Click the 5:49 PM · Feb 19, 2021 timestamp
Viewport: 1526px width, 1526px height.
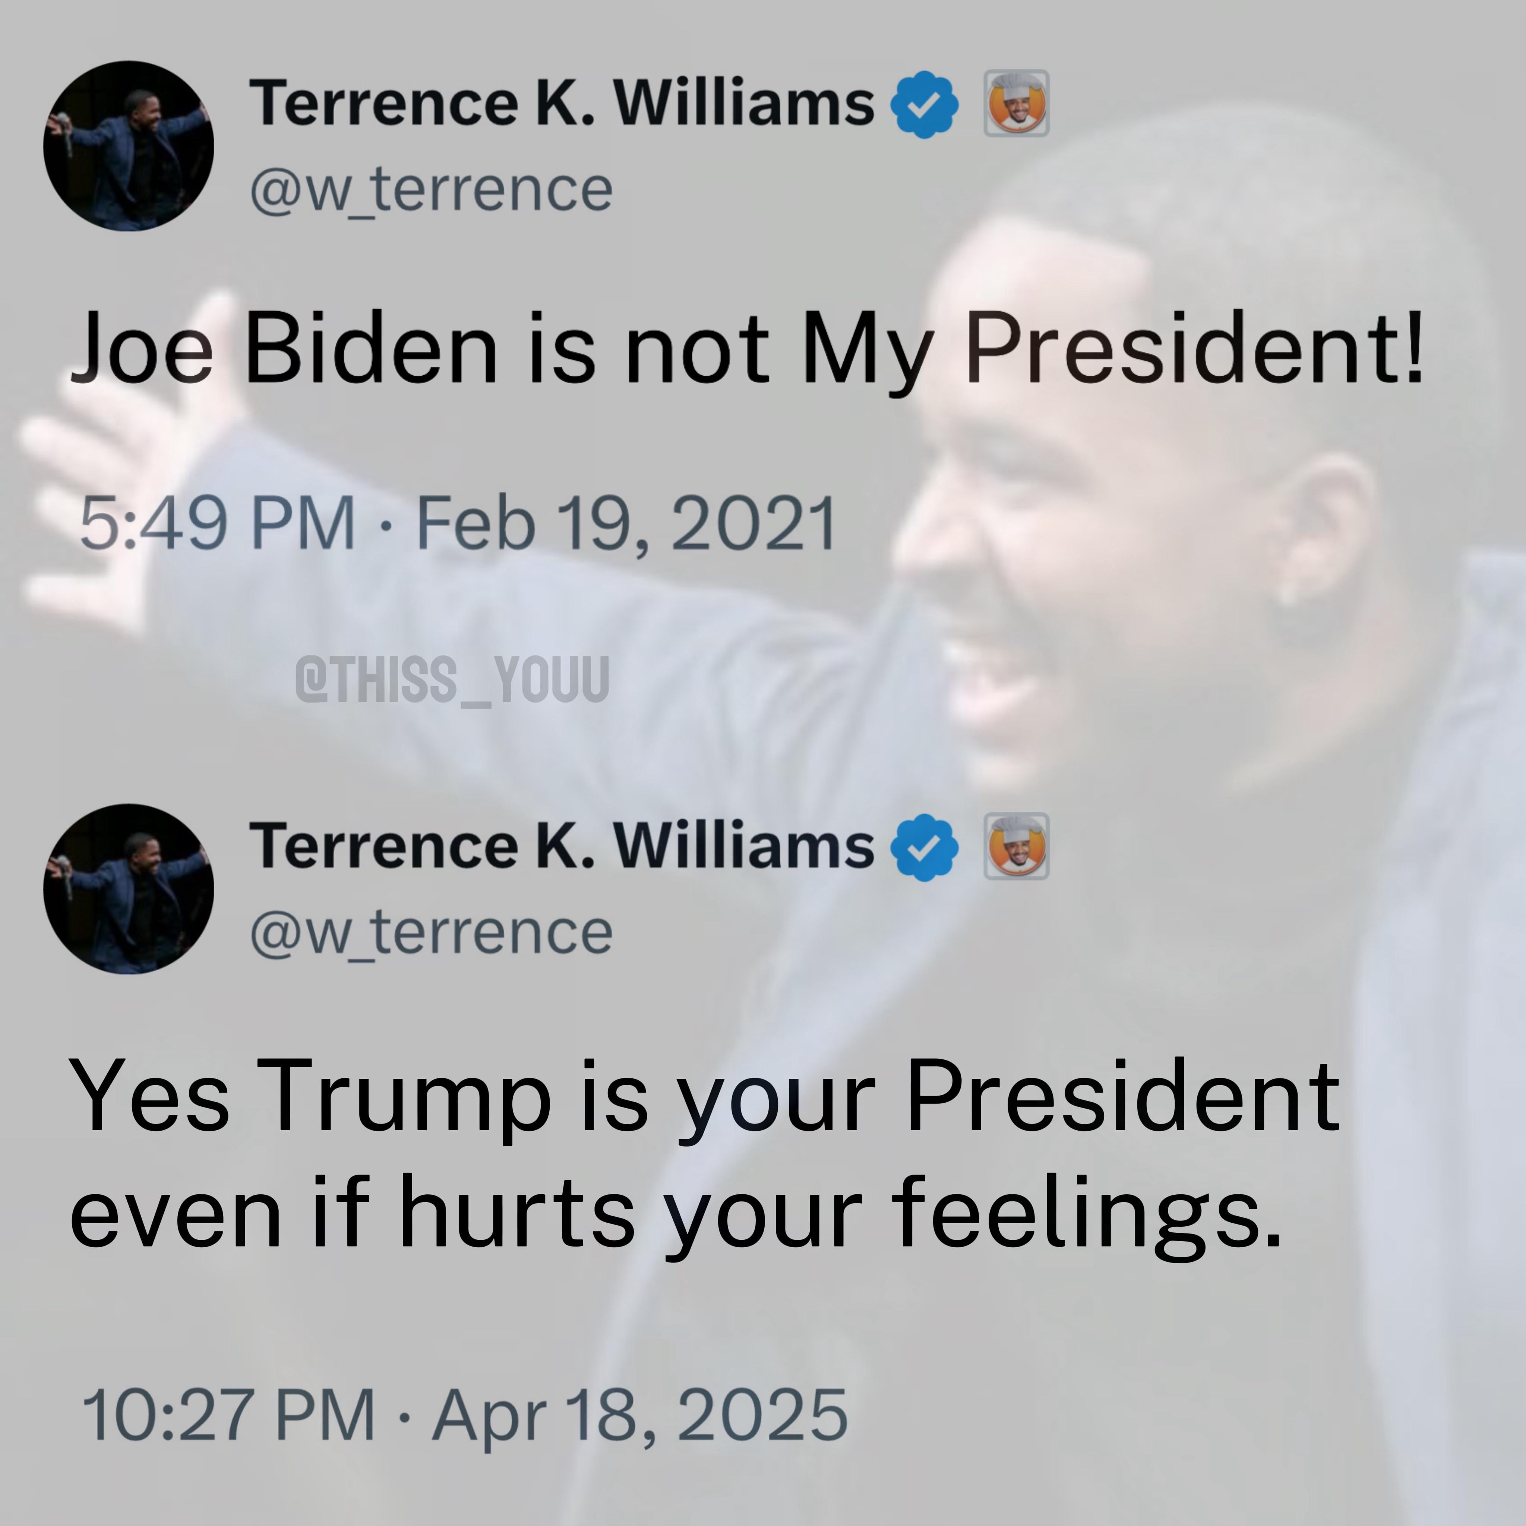[x=458, y=523]
